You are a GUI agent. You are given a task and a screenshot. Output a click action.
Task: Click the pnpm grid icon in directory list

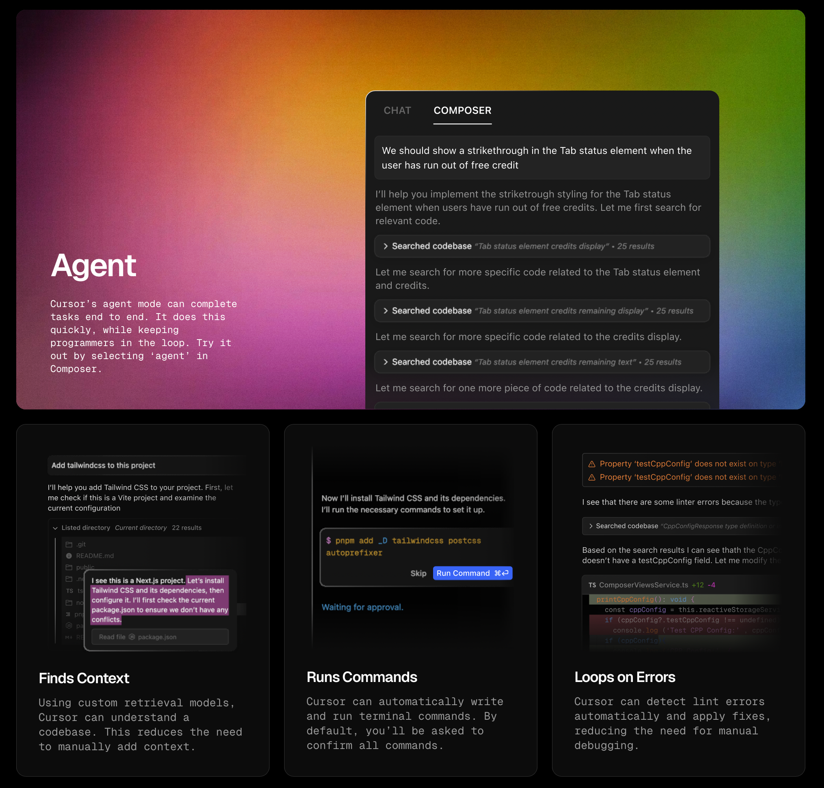[x=69, y=614]
